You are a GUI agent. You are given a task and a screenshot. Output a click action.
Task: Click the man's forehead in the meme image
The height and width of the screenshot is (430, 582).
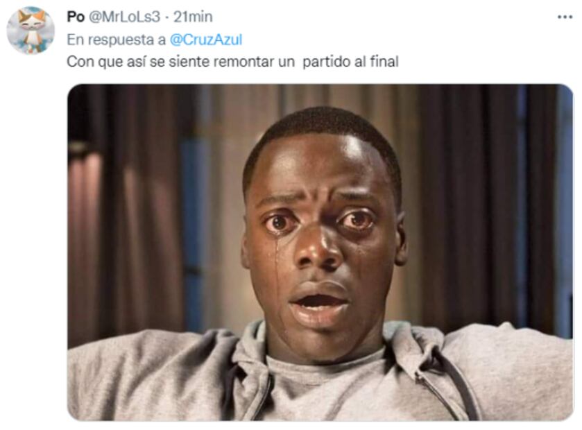(319, 163)
